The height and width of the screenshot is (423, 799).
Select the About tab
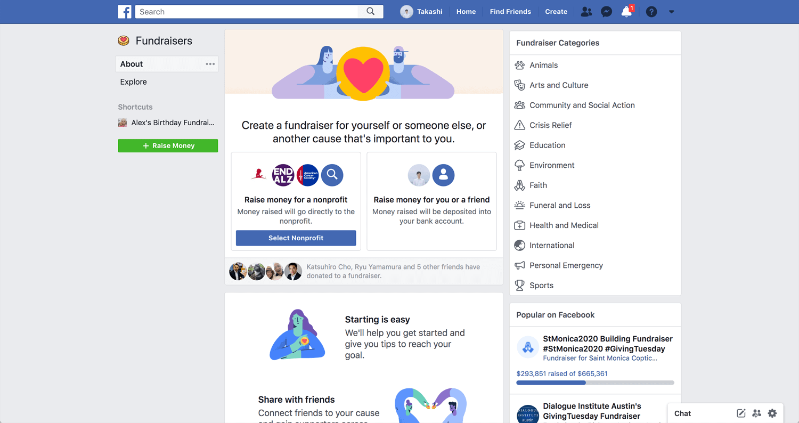167,64
